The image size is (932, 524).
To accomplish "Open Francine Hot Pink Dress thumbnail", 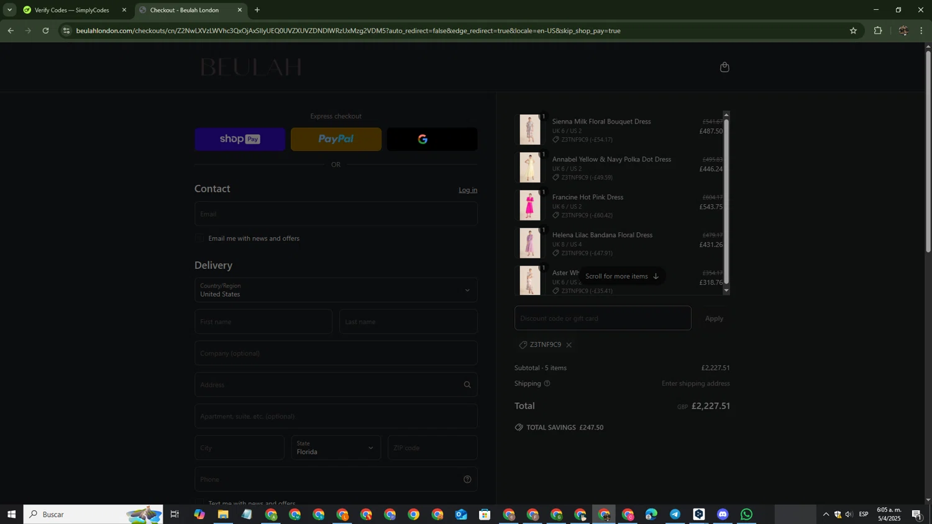I will point(530,206).
